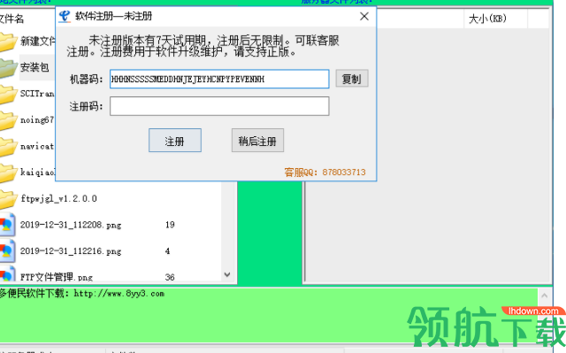Click the 文件名 column header
Image resolution: width=566 pixels, height=353 pixels.
(11, 19)
